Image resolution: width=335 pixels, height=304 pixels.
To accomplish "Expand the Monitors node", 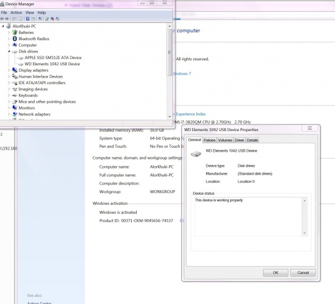I will pyautogui.click(x=9, y=108).
